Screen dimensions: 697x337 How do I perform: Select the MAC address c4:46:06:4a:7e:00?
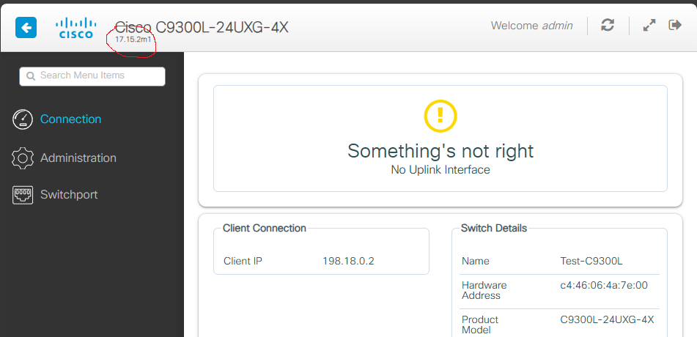point(604,286)
